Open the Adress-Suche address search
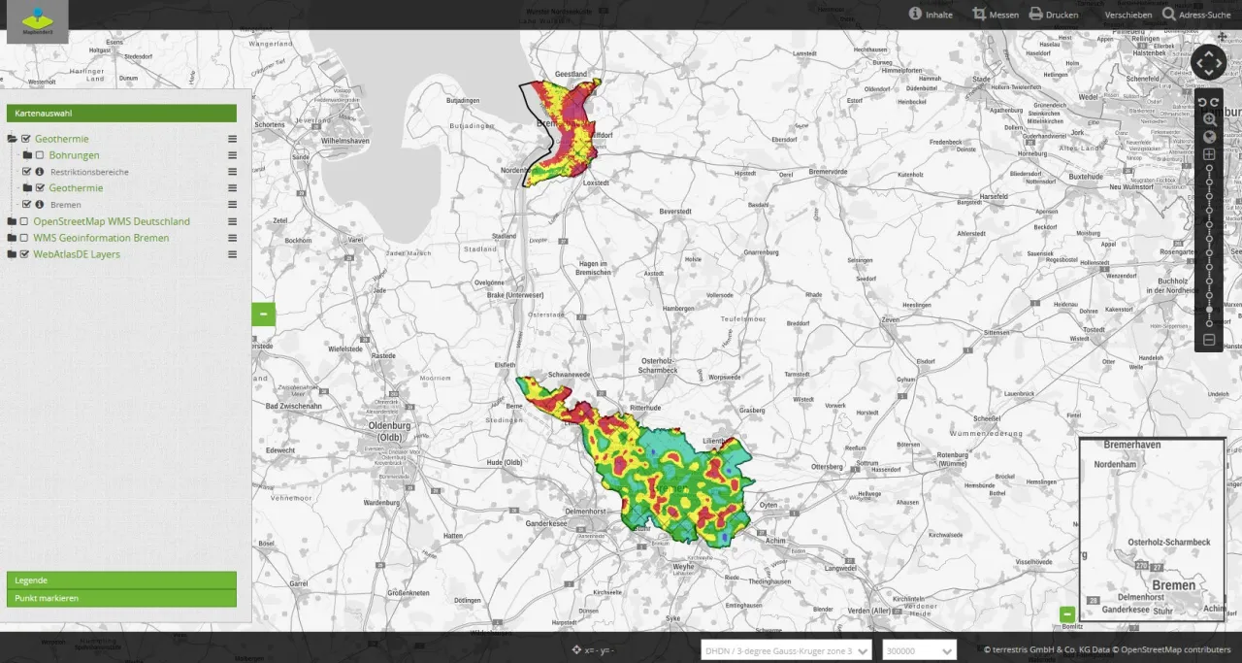Image resolution: width=1242 pixels, height=663 pixels. click(1196, 15)
